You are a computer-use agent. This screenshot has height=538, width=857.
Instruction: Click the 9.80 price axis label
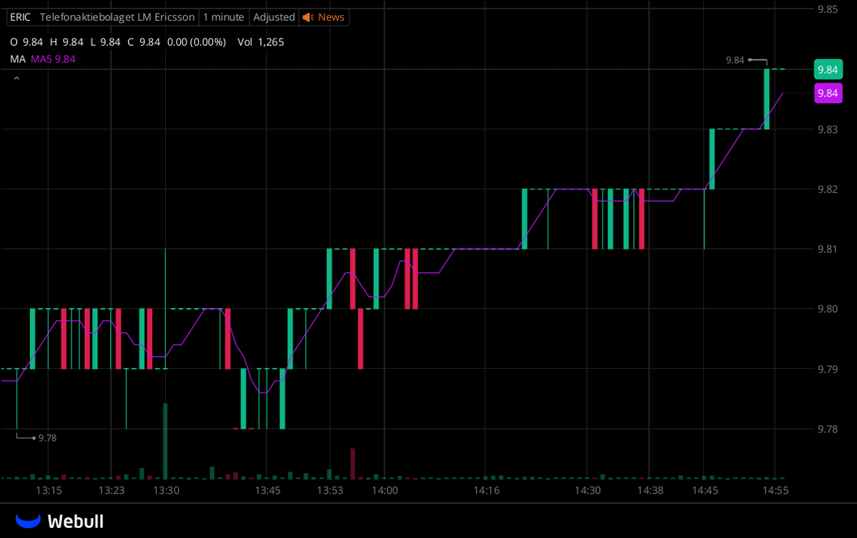coord(828,309)
